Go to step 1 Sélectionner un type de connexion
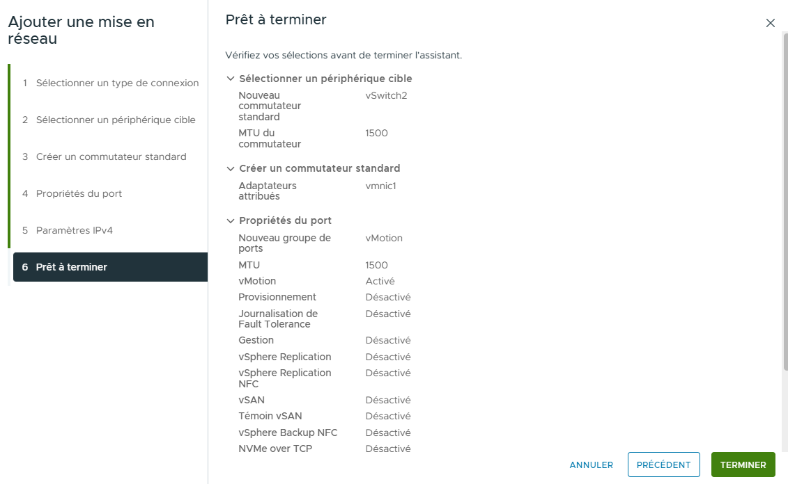This screenshot has width=788, height=484. point(117,82)
